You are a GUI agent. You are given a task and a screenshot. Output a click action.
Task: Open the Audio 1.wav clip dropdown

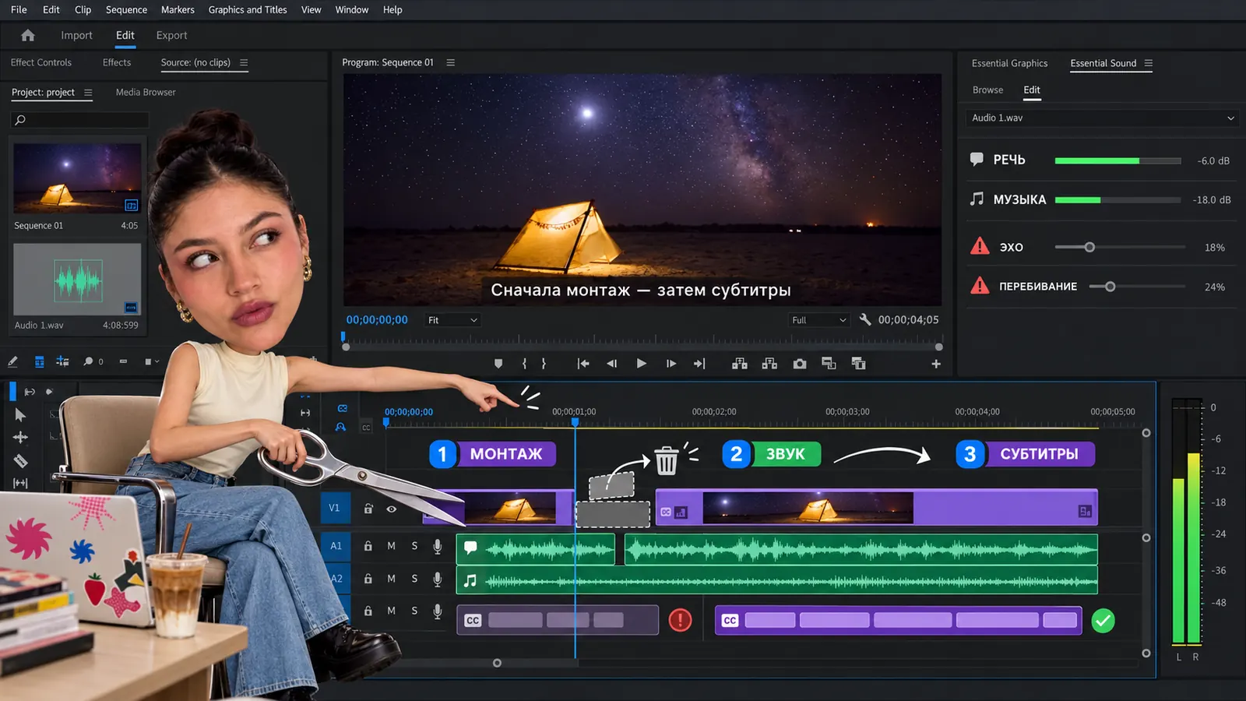click(x=1103, y=118)
